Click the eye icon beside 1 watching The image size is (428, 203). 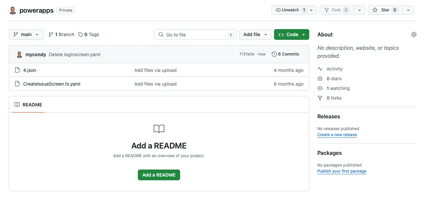(320, 88)
